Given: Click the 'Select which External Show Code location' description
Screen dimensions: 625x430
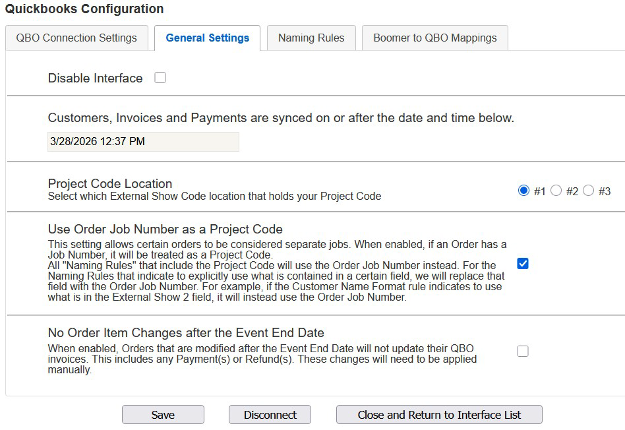Looking at the screenshot, I should click(214, 197).
